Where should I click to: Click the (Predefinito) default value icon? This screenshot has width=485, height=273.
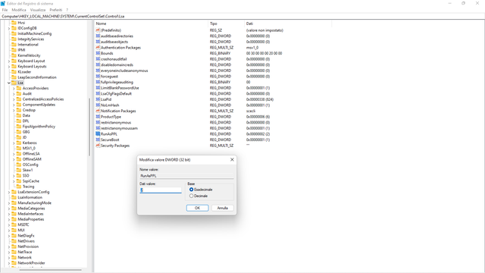98,30
